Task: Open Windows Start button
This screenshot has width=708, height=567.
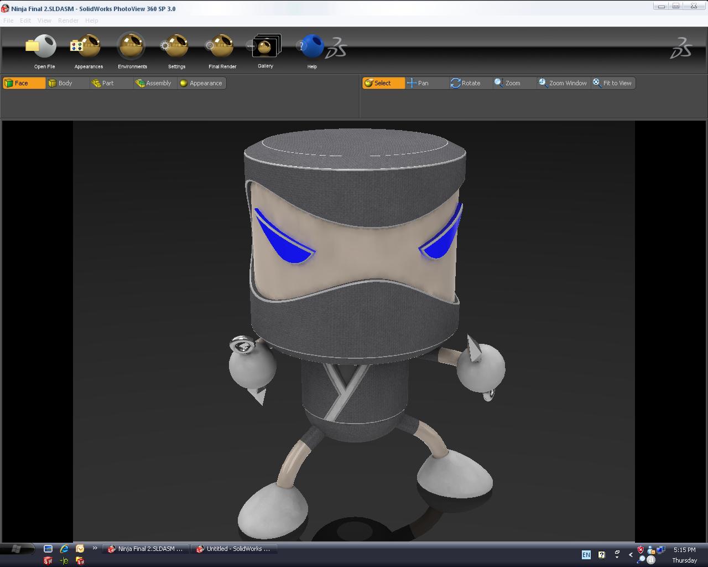Action: [x=17, y=549]
